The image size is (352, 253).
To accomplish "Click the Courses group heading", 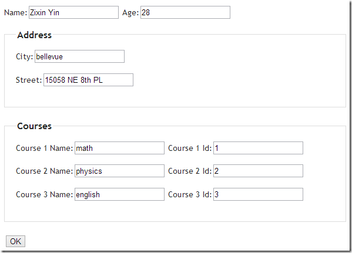I will [x=34, y=126].
